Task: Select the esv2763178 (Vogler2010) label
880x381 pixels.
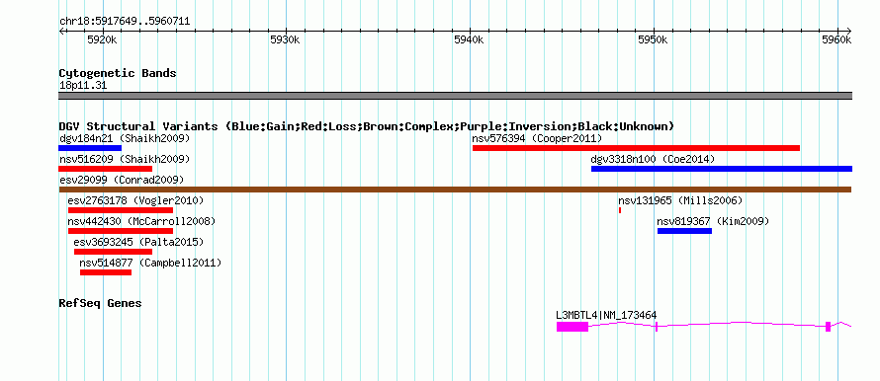Action: pyautogui.click(x=135, y=200)
